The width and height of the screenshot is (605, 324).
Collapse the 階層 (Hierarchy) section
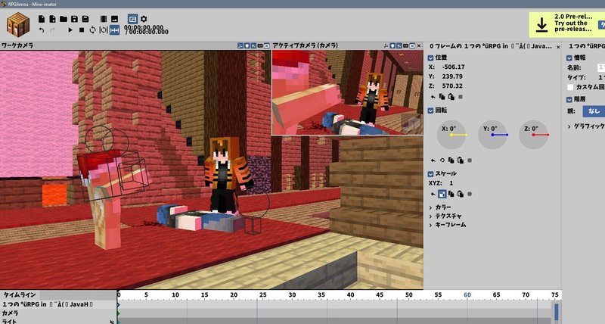(569, 99)
